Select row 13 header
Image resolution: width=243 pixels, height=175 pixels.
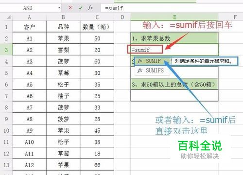point(6,165)
